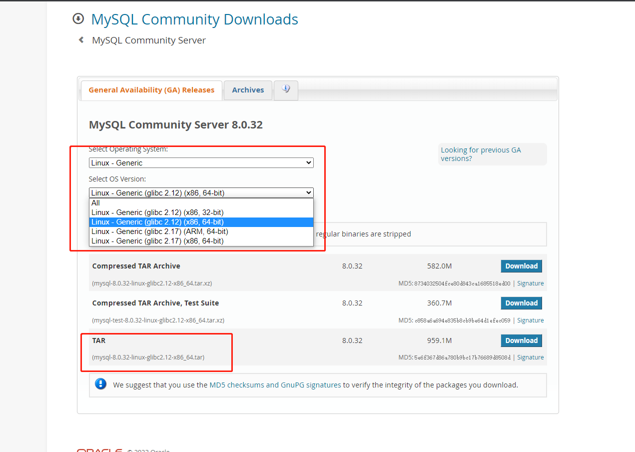Open Signature link for the tar.xz archive
Image resolution: width=635 pixels, height=452 pixels.
[530, 283]
